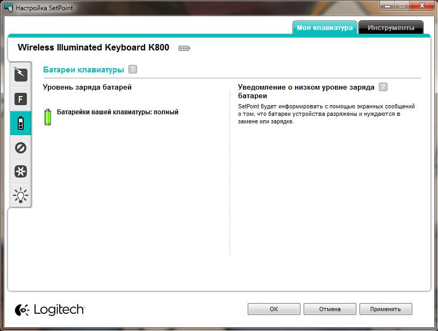Open the backlight lightbulb sidebar icon
438x331 pixels.
point(20,195)
